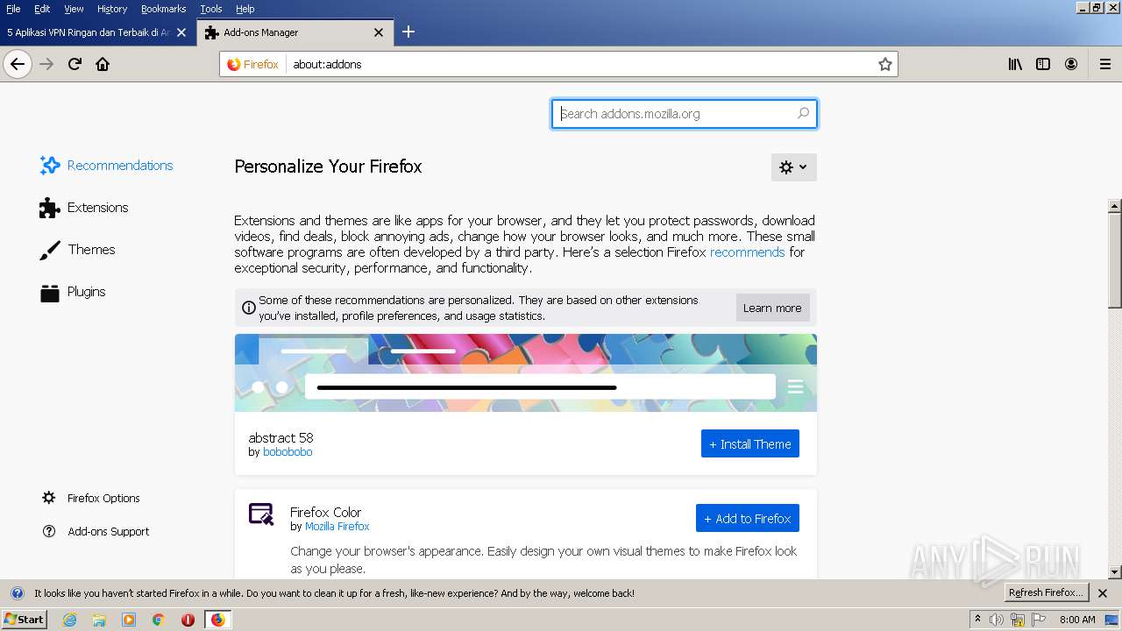
Task: Click the info icon in personalization notice
Action: click(248, 308)
